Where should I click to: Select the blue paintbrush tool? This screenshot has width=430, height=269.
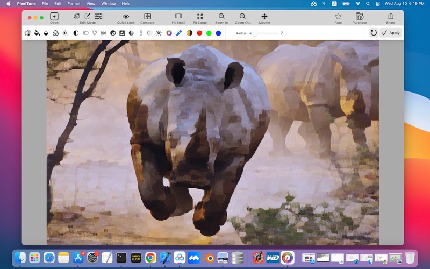pos(178,33)
